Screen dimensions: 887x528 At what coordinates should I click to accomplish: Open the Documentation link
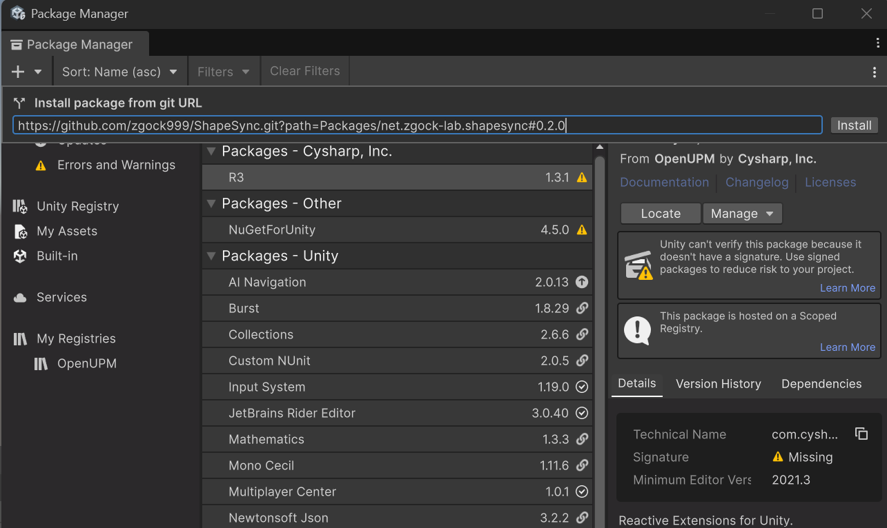click(664, 182)
